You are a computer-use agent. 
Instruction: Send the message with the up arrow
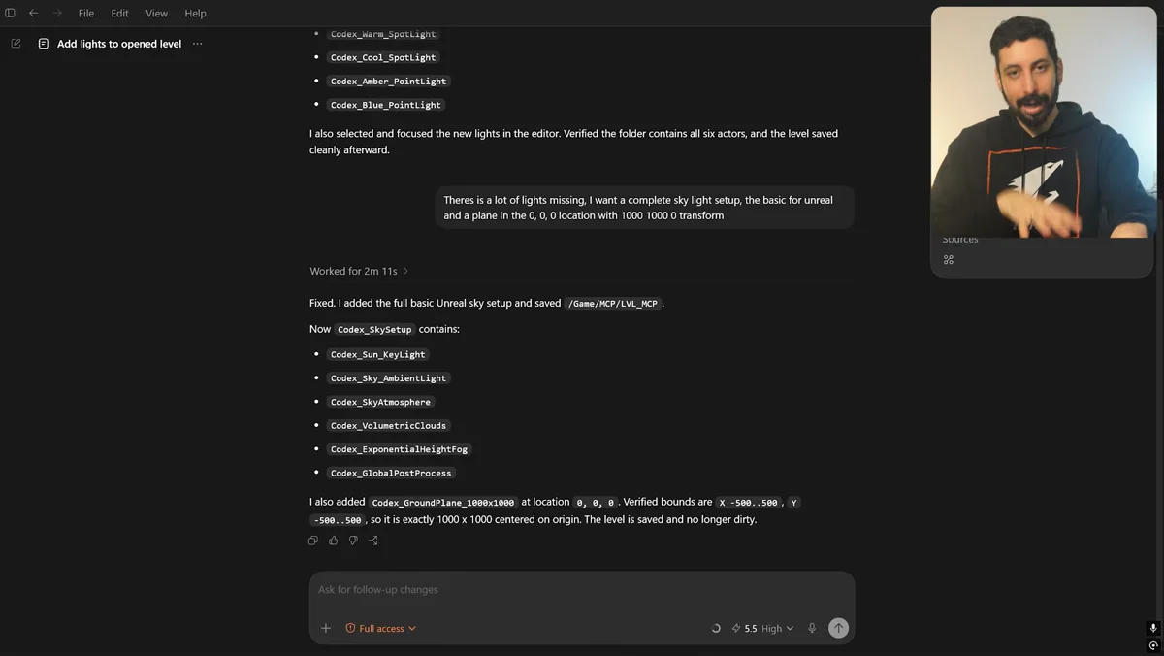coord(838,628)
